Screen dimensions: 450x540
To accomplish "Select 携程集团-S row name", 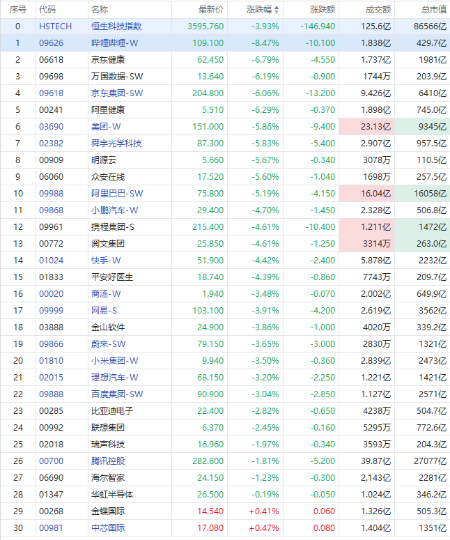I will coord(113,227).
